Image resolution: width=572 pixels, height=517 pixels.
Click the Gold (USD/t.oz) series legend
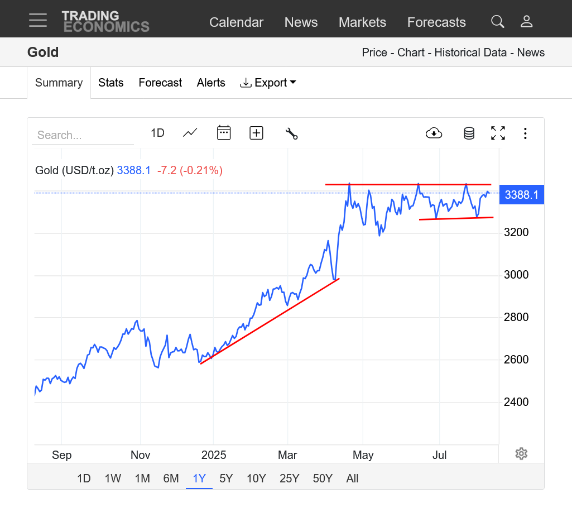point(74,170)
